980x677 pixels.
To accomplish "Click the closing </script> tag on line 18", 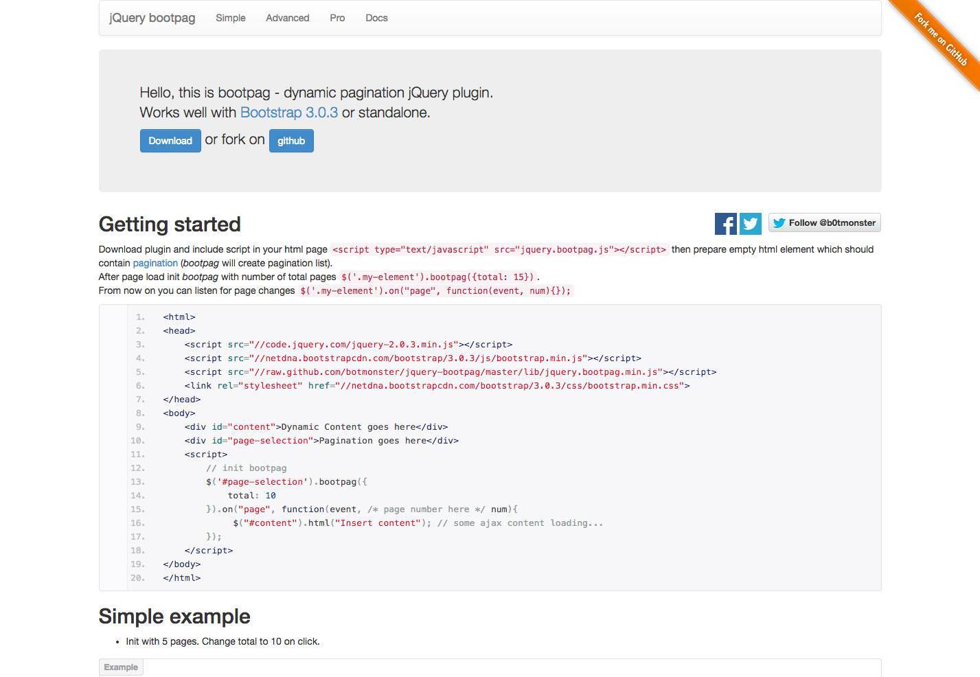I will (209, 551).
